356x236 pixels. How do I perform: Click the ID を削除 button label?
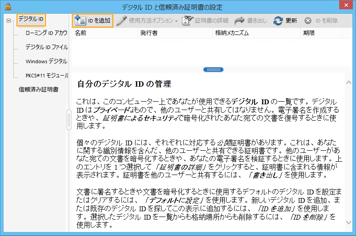(326, 21)
